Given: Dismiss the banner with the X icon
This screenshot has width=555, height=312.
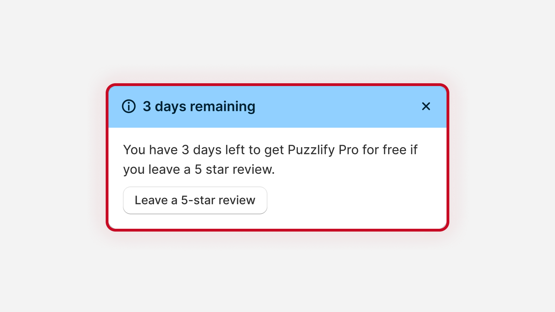Looking at the screenshot, I should coord(426,106).
